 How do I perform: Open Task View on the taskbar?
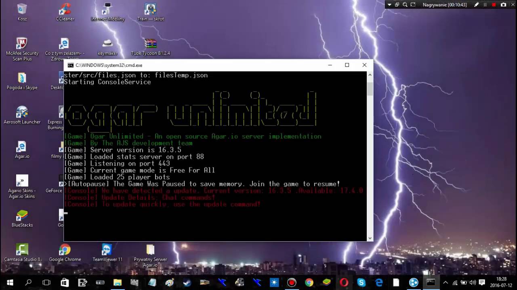[x=46, y=283]
